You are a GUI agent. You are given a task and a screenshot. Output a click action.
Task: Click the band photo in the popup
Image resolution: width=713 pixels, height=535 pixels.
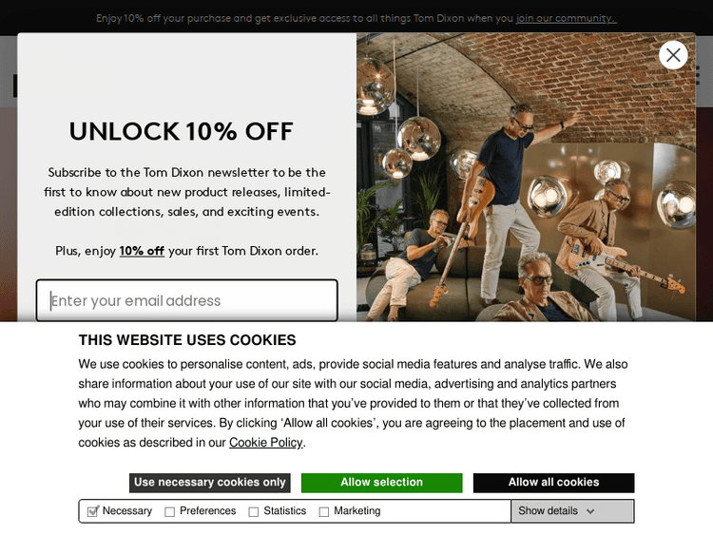[526, 178]
